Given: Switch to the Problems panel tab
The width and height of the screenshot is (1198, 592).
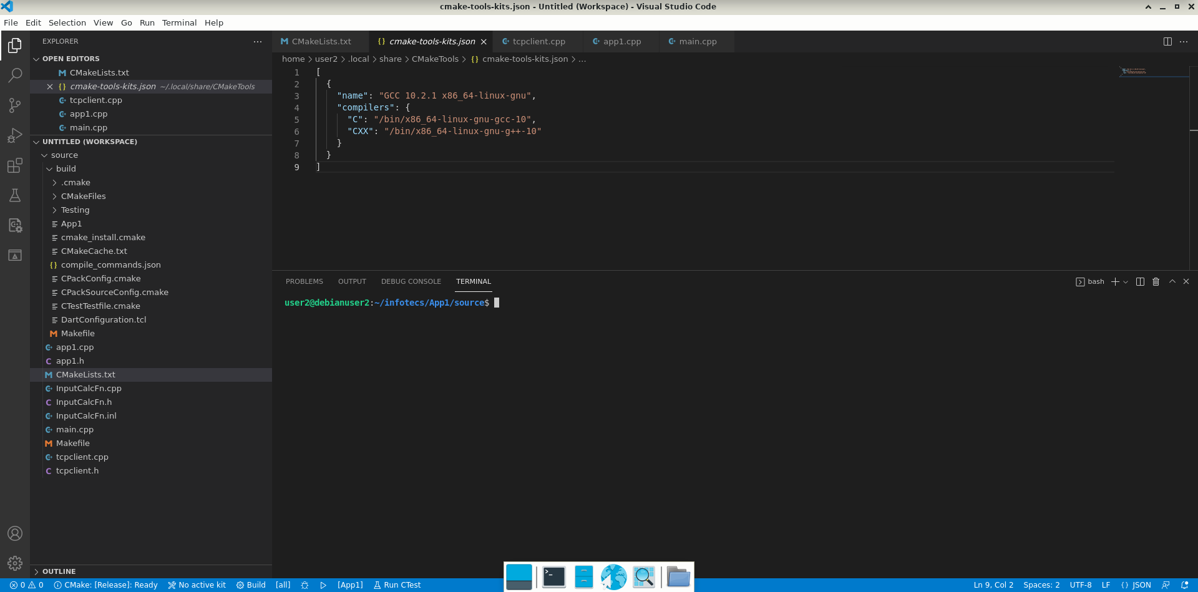Looking at the screenshot, I should click(304, 281).
